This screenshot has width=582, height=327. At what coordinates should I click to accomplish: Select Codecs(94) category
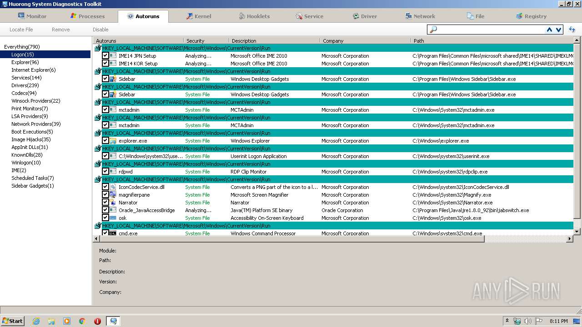tap(24, 93)
